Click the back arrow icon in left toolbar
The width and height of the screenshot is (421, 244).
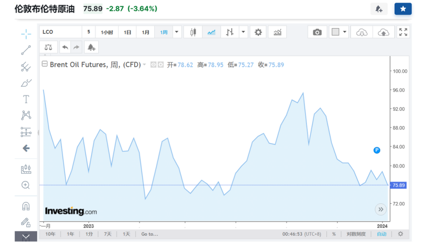tap(26, 148)
